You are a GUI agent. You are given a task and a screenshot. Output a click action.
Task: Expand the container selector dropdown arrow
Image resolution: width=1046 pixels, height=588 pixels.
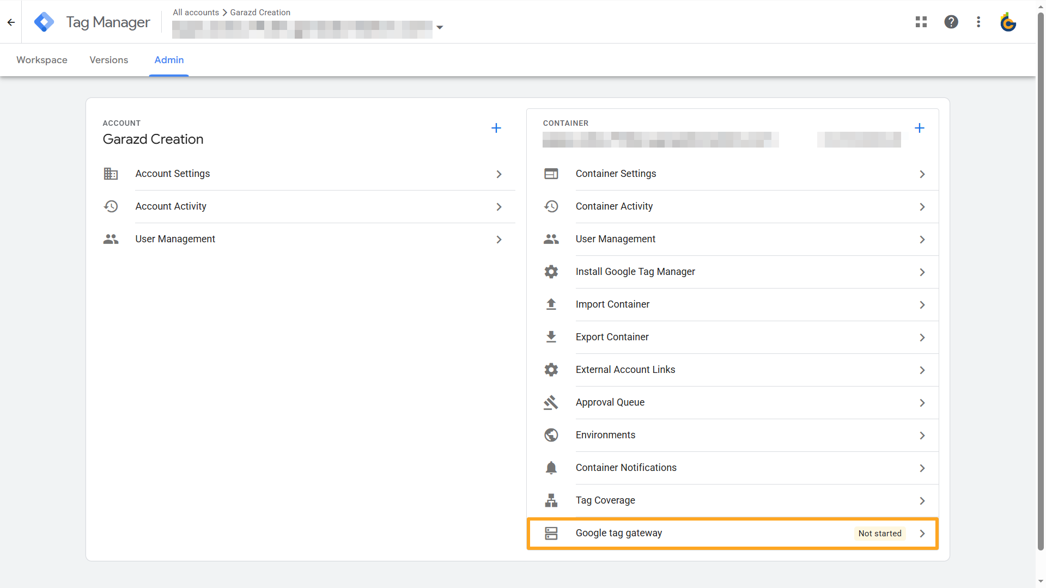[x=440, y=27]
